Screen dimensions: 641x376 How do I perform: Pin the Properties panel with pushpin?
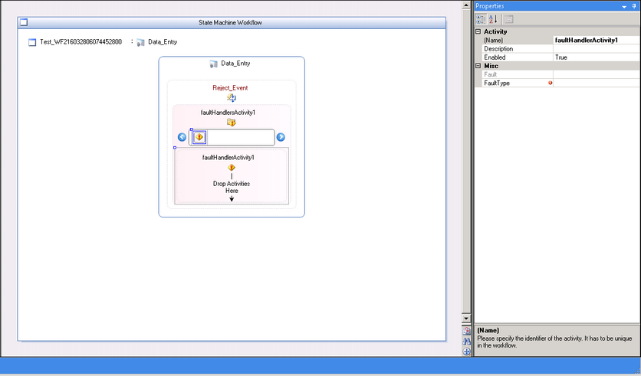pos(634,6)
